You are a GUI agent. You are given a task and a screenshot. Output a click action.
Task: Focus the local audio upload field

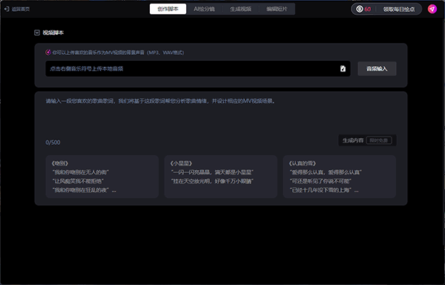tap(198, 69)
